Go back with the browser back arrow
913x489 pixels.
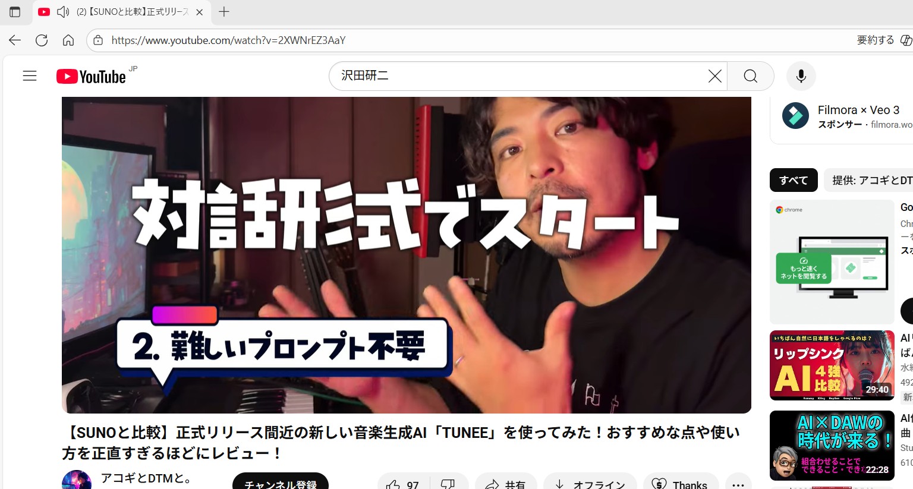(15, 40)
